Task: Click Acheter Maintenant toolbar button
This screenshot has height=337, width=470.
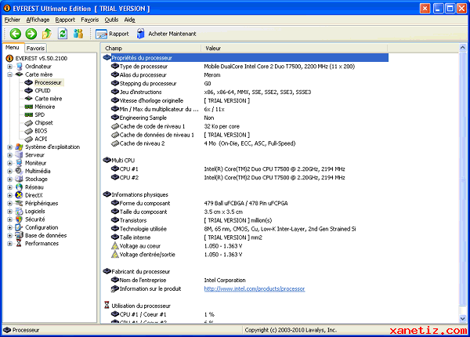Action: [166, 34]
